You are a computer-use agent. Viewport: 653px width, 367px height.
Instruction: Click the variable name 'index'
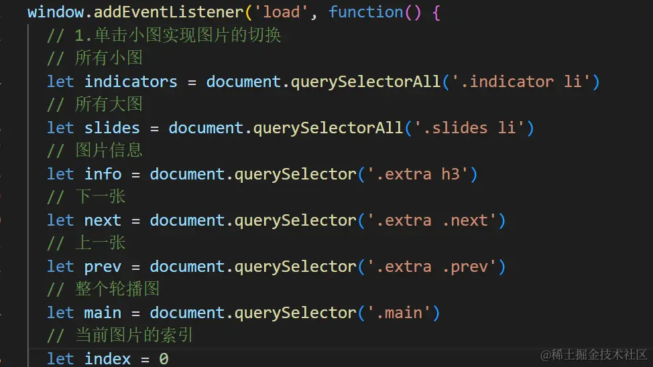pos(107,359)
